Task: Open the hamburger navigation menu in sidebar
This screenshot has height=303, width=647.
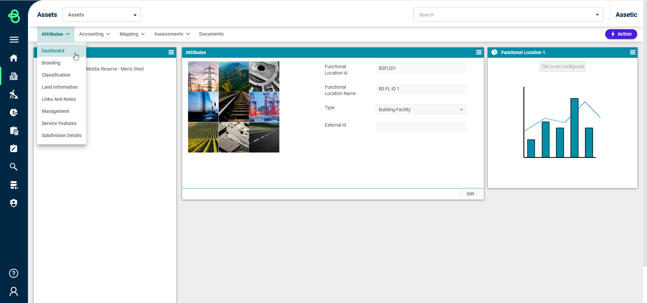Action: (x=14, y=40)
